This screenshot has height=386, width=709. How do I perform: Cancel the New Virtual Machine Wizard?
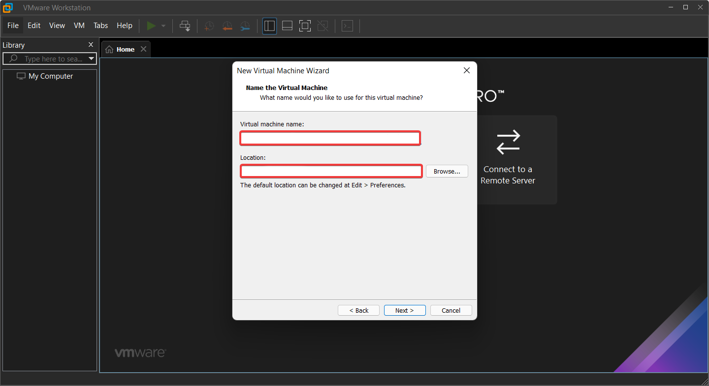pos(451,310)
